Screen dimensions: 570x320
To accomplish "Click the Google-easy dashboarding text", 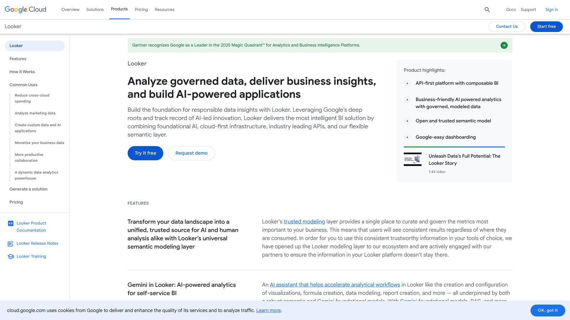I will (446, 137).
